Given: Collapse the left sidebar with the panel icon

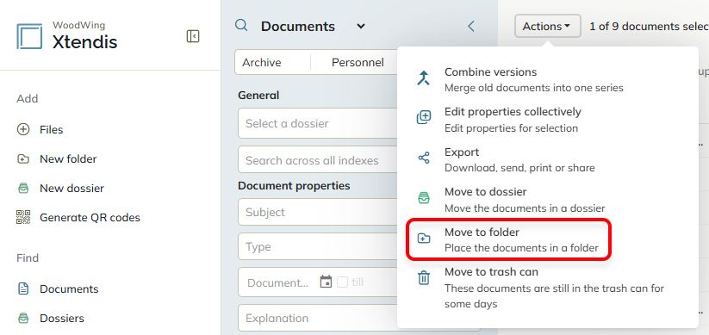Looking at the screenshot, I should [193, 36].
